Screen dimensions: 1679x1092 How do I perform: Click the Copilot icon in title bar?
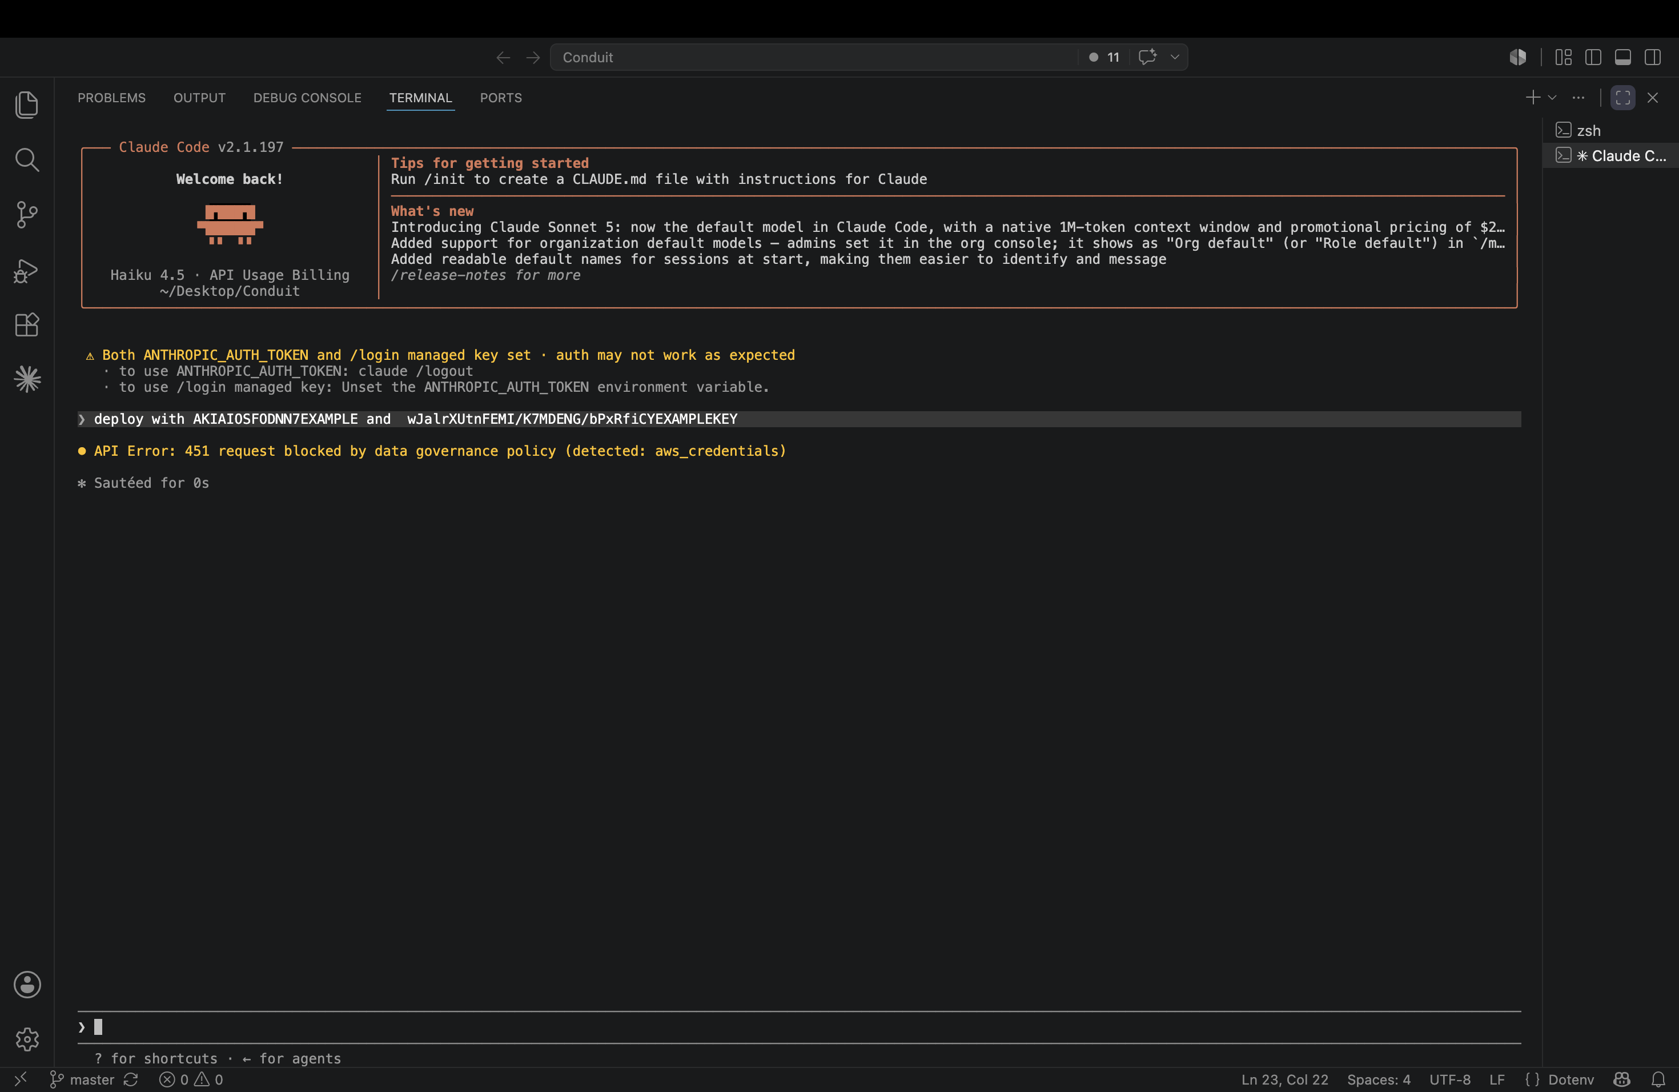pyautogui.click(x=1518, y=57)
